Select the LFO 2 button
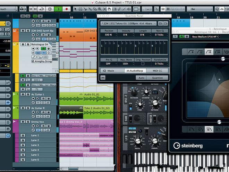229x172 pixels. point(132,132)
